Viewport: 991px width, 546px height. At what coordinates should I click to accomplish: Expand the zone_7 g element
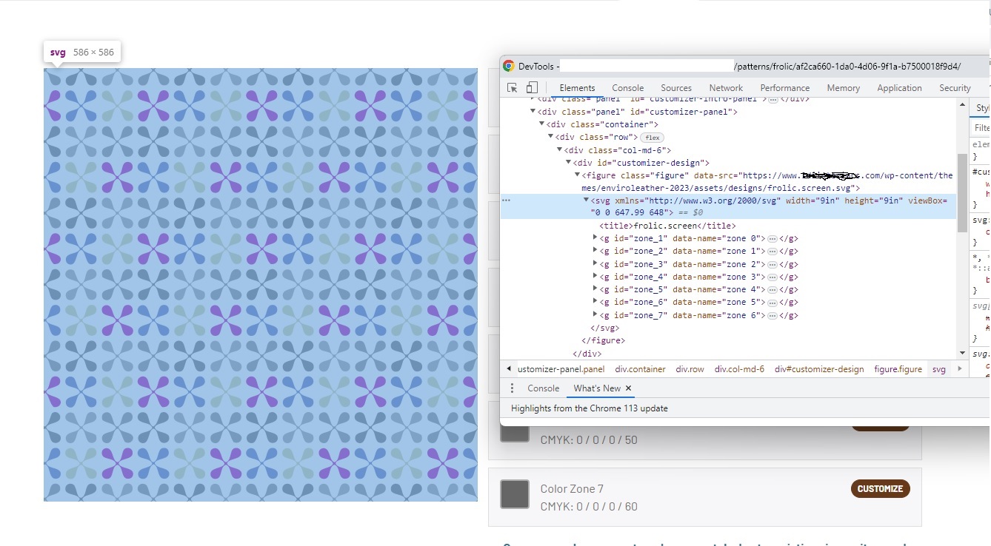point(595,315)
